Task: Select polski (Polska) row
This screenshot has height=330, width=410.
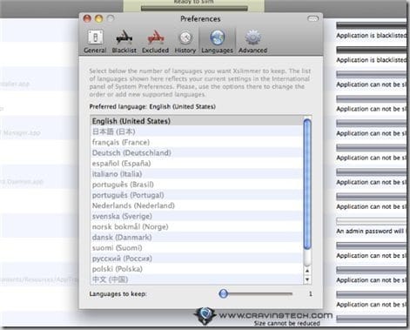Action: pos(197,269)
